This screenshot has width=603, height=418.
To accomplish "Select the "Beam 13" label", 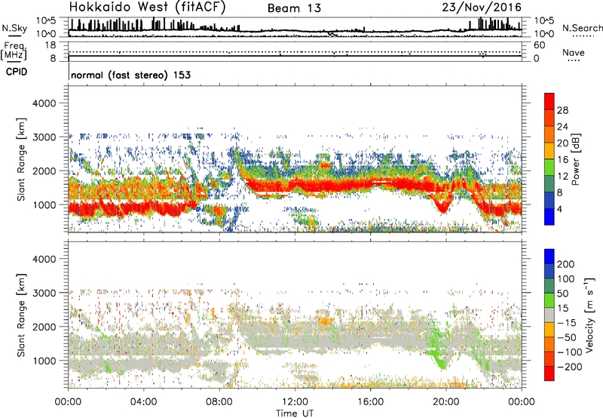I will pos(294,8).
